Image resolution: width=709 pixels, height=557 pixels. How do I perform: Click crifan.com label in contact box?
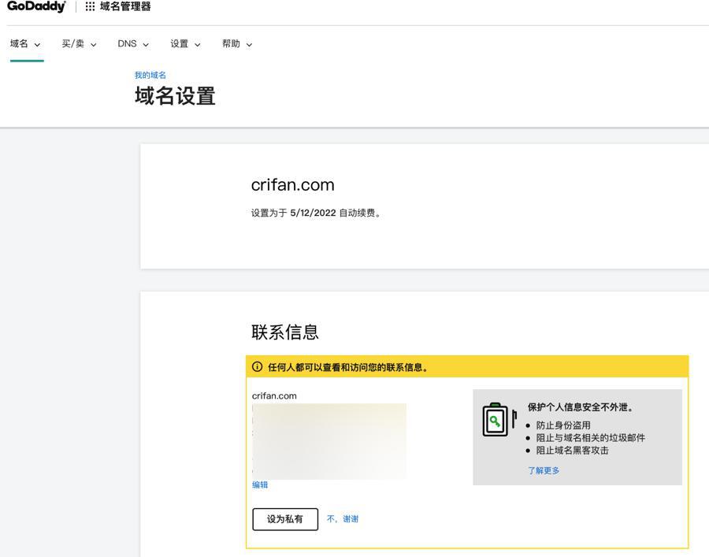pos(274,395)
